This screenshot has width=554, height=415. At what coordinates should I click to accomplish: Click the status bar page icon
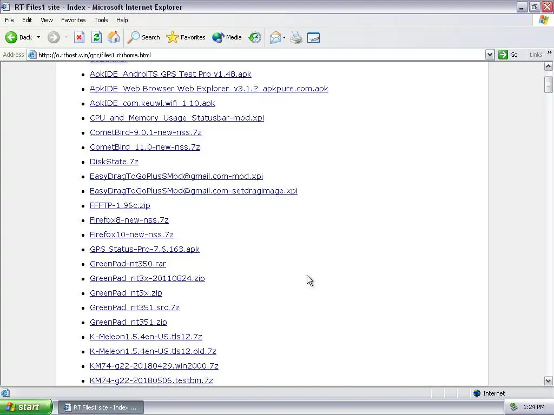pos(5,393)
